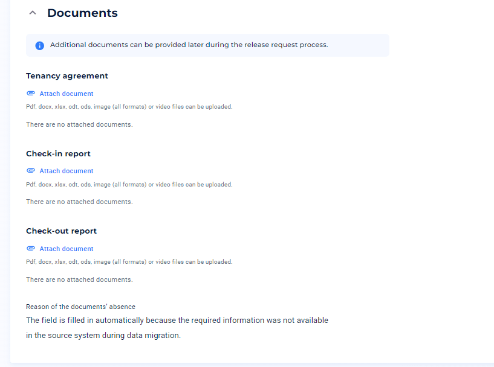This screenshot has width=494, height=367.
Task: Click paperclip icon under Tenancy agreement
Action: 31,94
